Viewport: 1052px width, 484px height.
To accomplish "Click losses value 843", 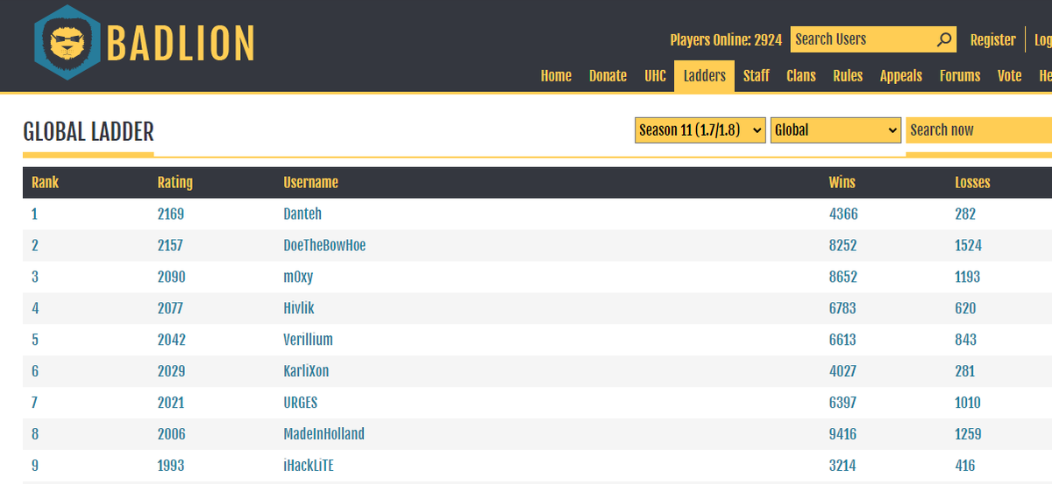I will point(966,340).
